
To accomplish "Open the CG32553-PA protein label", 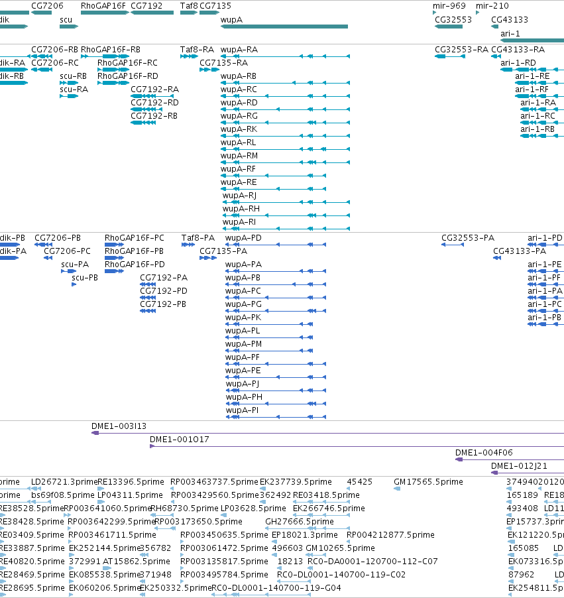I will pyautogui.click(x=468, y=239).
